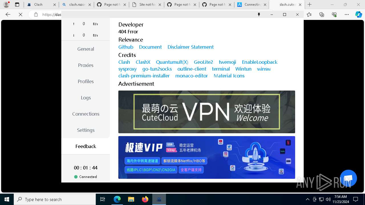Open the volume control in system tray
The image size is (365, 205).
(x=328, y=199)
